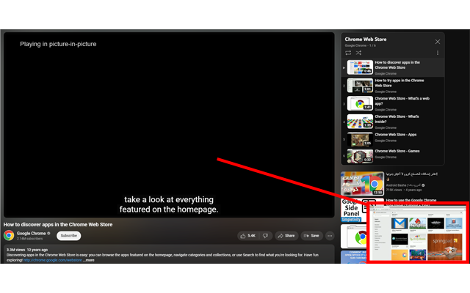Click the thumbs down dislike button
The image size is (470, 293).
pos(266,236)
